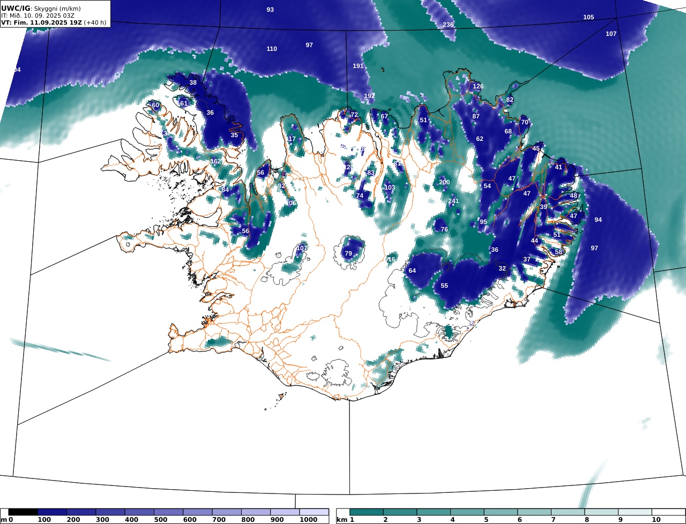Select the black 0–100 m legend swatch
This screenshot has height=524, width=686.
click(23, 512)
